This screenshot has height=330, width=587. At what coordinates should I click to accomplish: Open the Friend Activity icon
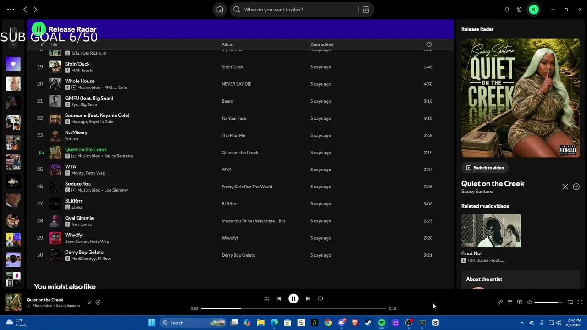[x=519, y=9]
